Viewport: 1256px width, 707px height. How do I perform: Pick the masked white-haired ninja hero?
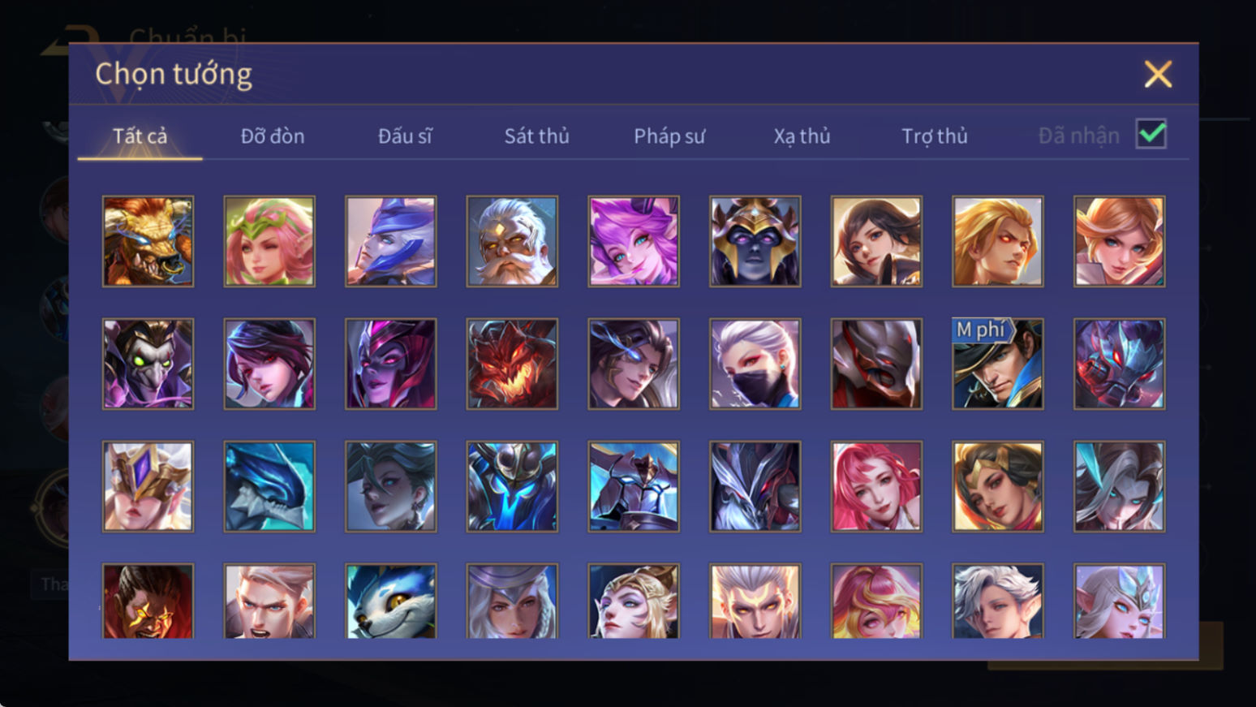point(755,364)
